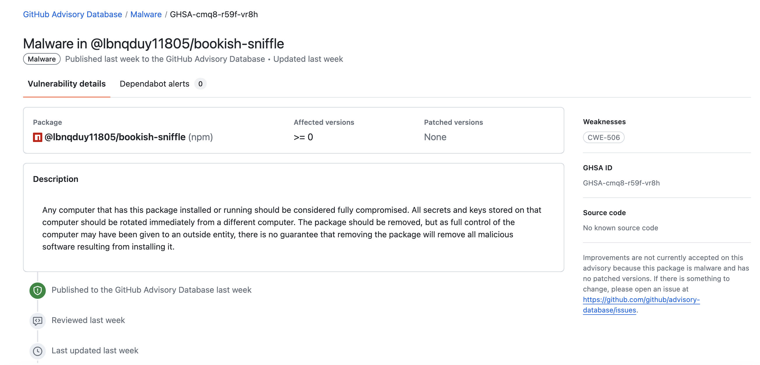This screenshot has width=760, height=365.
Task: Open the GitHub Advisory Database breadcrumb
Action: coord(72,15)
